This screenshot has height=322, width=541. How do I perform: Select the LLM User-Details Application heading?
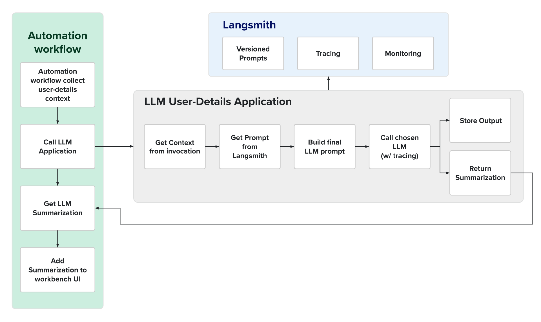coord(218,102)
